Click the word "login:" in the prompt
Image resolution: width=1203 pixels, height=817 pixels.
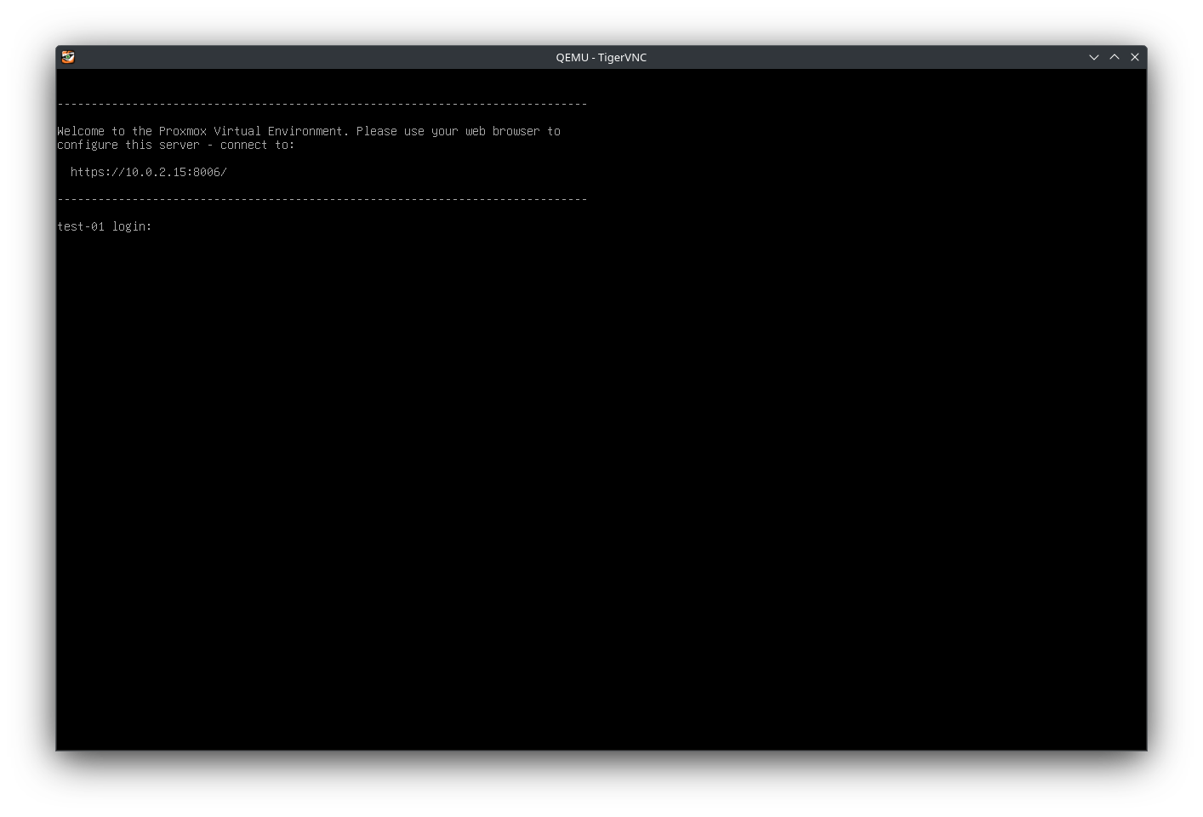tap(132, 226)
